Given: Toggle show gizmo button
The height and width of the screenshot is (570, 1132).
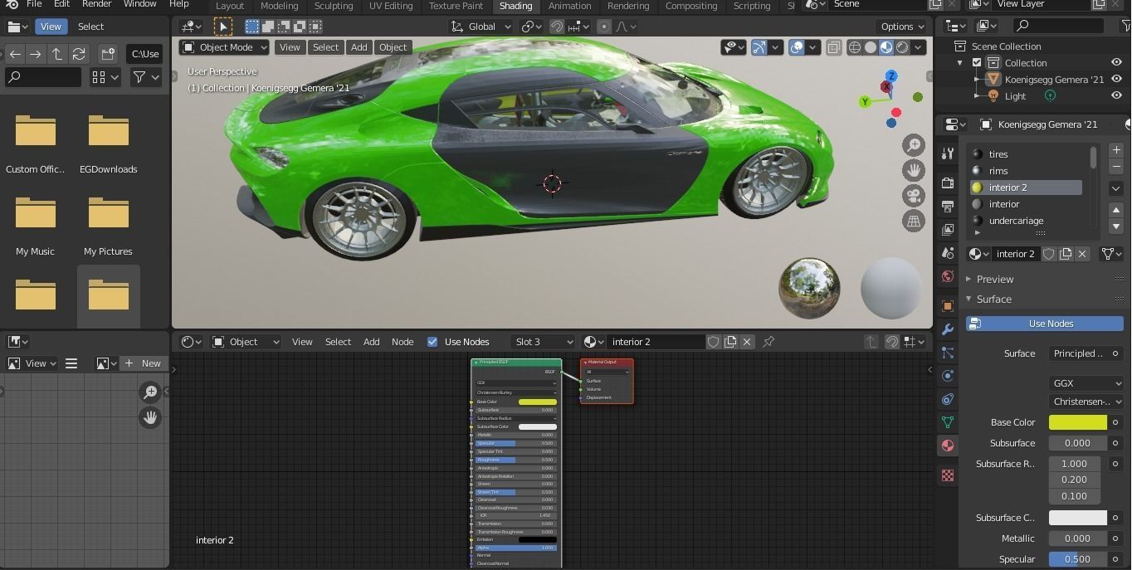Looking at the screenshot, I should pos(759,47).
